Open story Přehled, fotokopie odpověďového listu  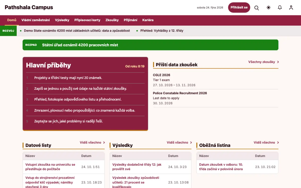tap(78, 100)
